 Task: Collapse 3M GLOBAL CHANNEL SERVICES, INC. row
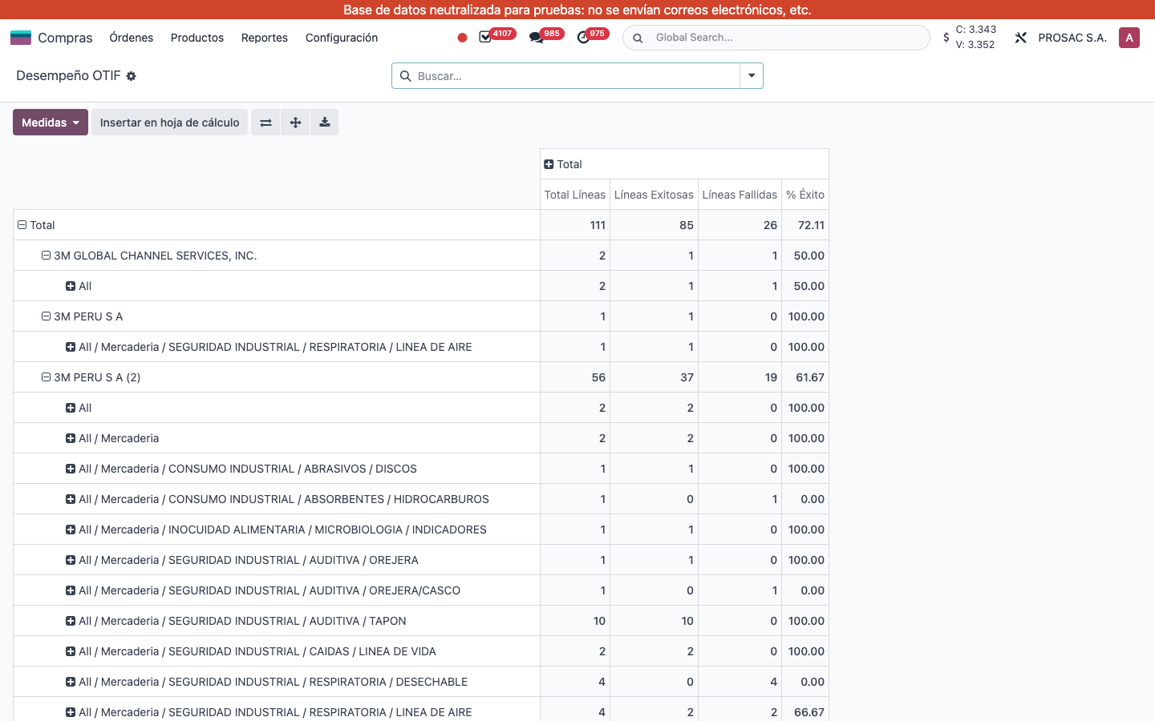pos(47,256)
